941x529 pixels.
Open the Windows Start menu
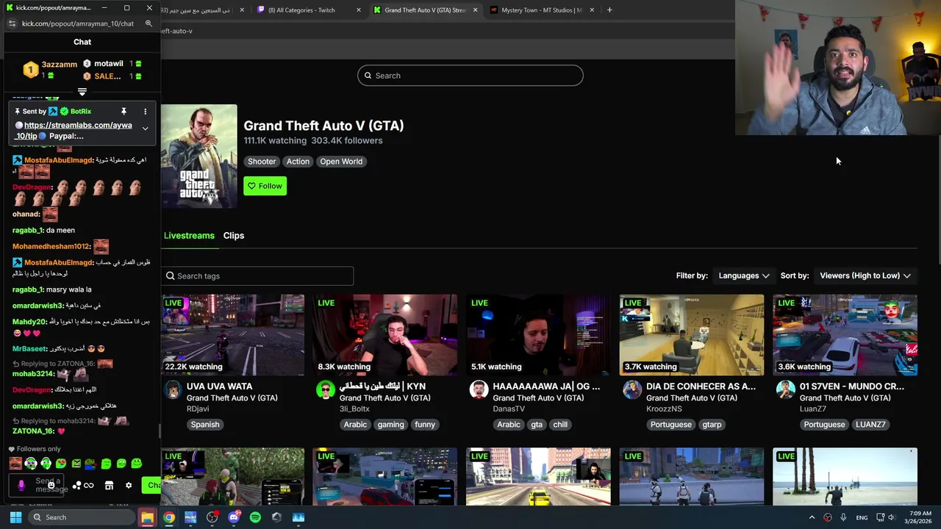click(x=15, y=517)
